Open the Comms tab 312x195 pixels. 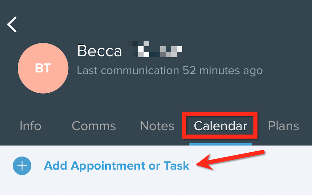coord(94,126)
